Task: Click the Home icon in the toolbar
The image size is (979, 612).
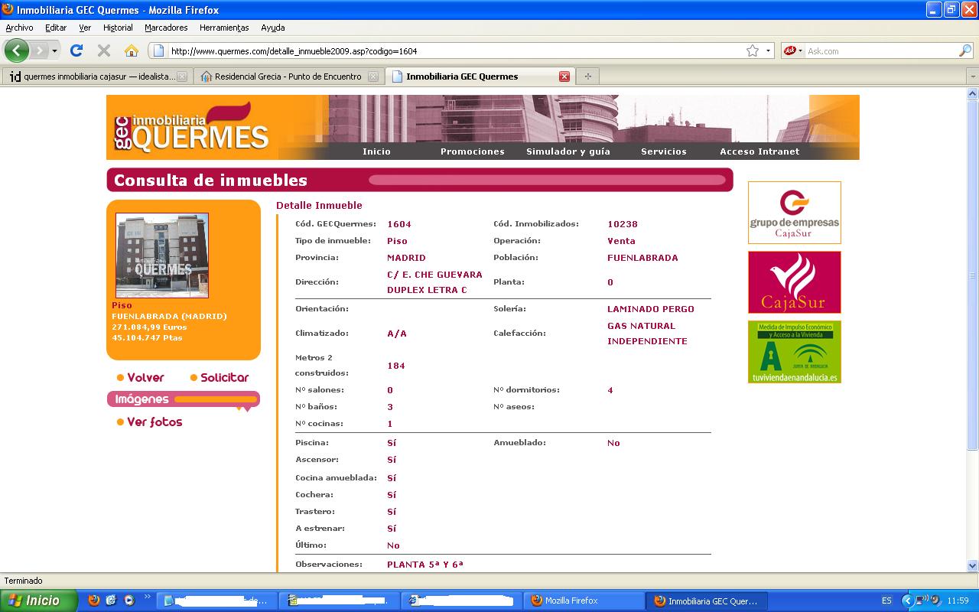Action: 132,51
